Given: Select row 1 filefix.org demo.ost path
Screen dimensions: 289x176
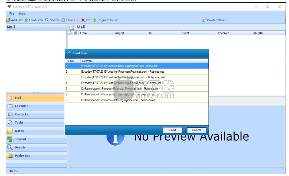Looking at the screenshot, I should point(137,66).
